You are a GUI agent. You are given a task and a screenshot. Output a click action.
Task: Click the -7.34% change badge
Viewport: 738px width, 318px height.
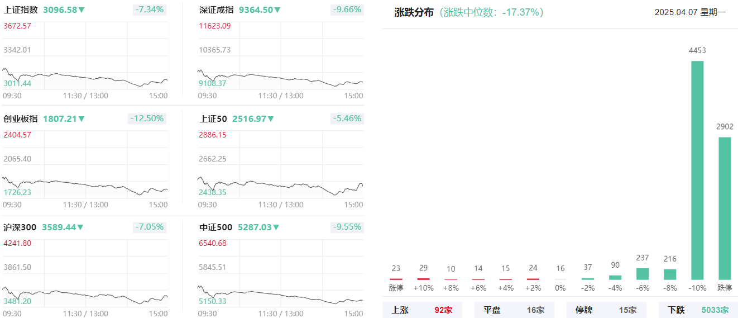coord(150,10)
